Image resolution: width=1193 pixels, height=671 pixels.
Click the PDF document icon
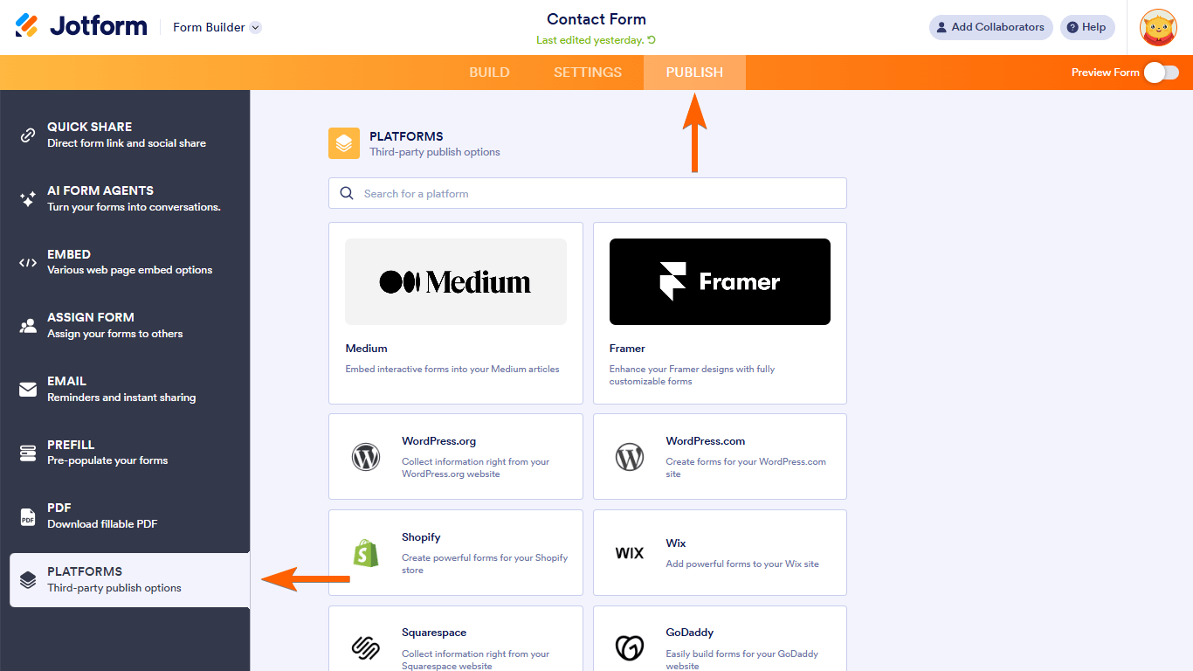[x=28, y=516]
